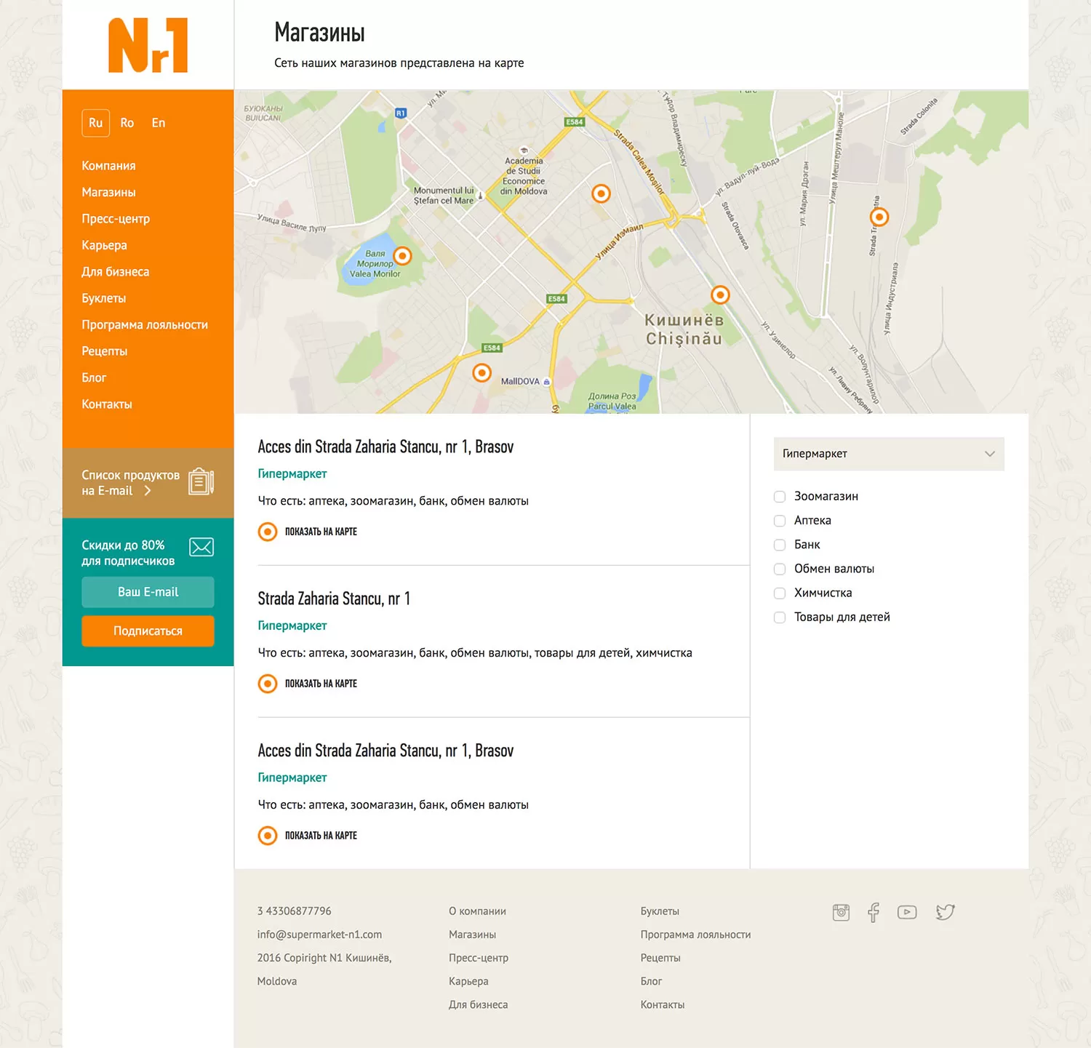
Task: Click the orange Подписаться button
Action: click(148, 631)
